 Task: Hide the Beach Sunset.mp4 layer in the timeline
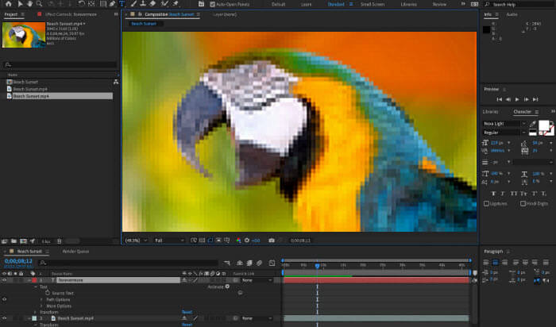4,318
